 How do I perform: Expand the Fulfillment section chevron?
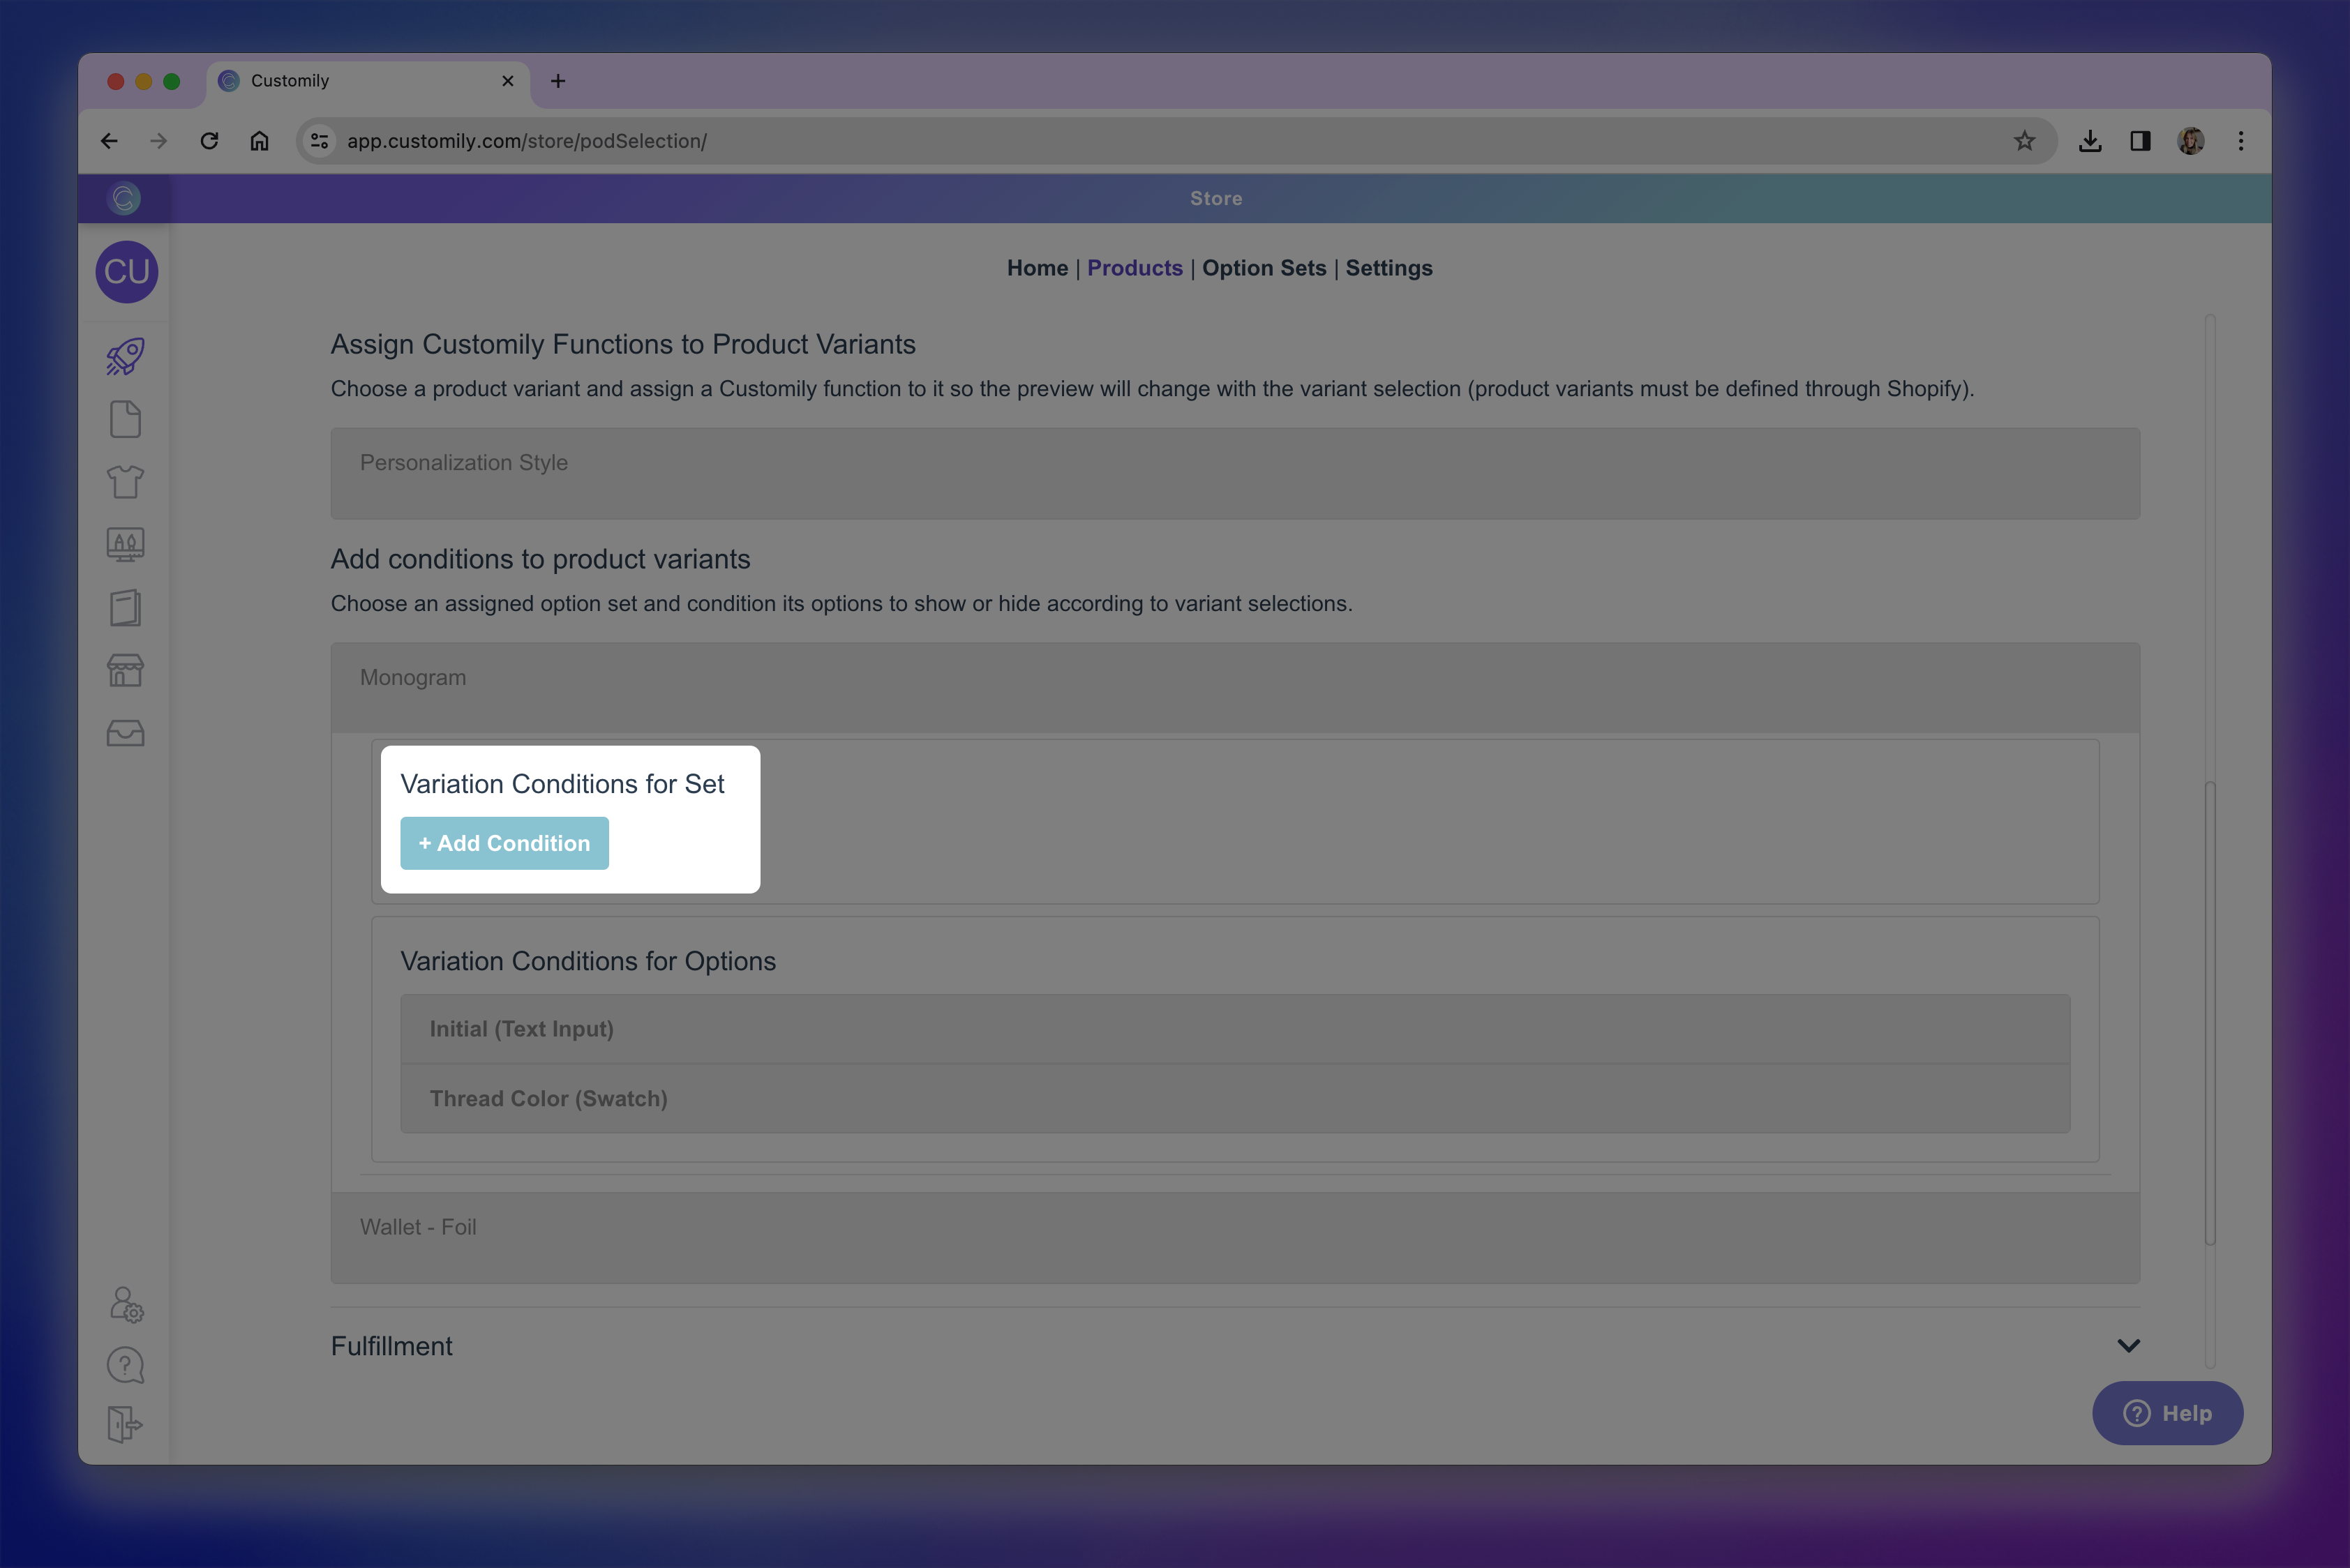click(2128, 1346)
